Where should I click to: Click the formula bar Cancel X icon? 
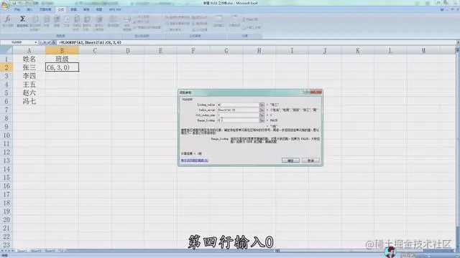45,42
